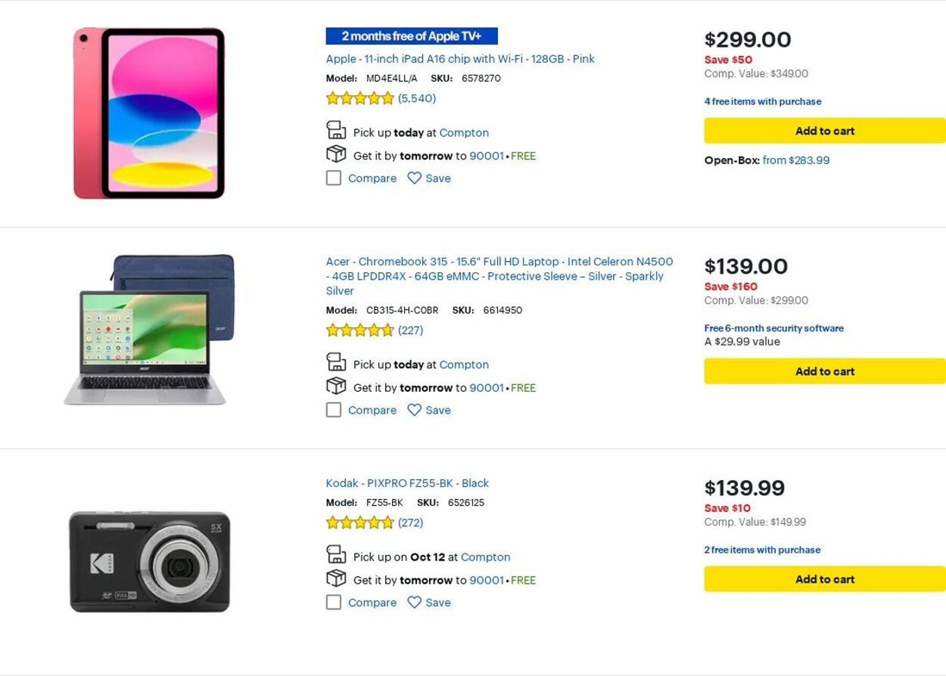946x676 pixels.
Task: Open 4 free items with purchase offer
Action: click(762, 101)
